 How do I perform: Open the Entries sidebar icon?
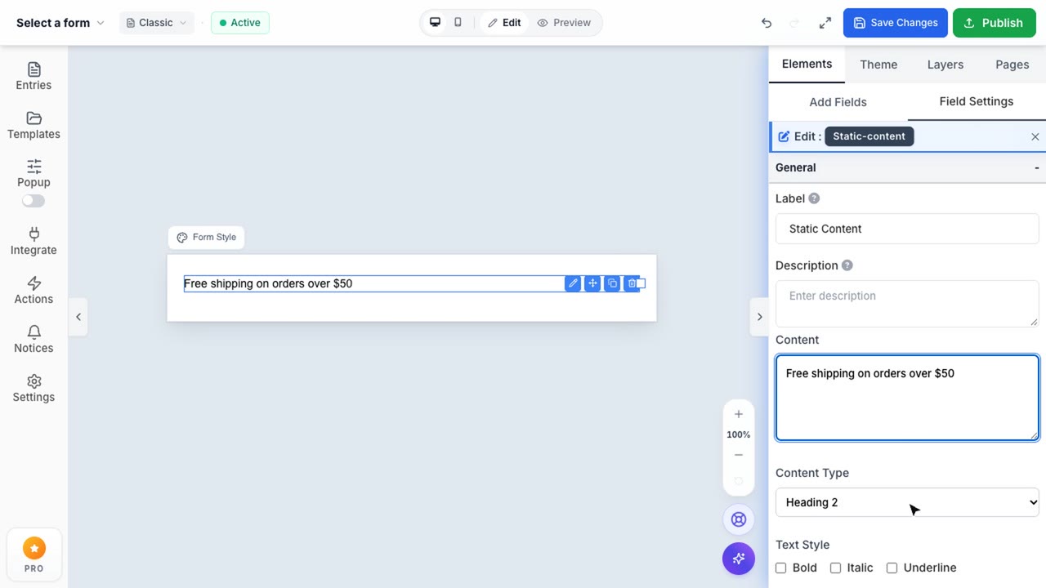(x=34, y=69)
